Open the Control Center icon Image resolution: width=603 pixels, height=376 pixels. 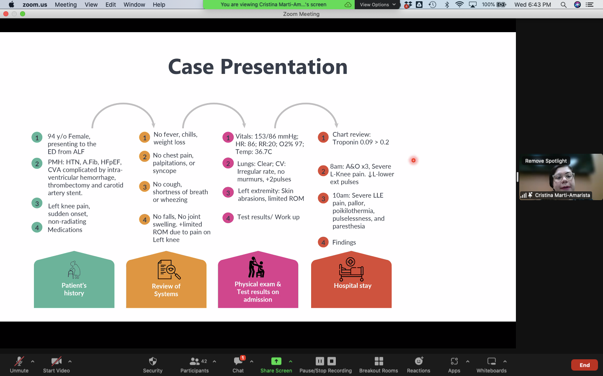click(x=590, y=5)
